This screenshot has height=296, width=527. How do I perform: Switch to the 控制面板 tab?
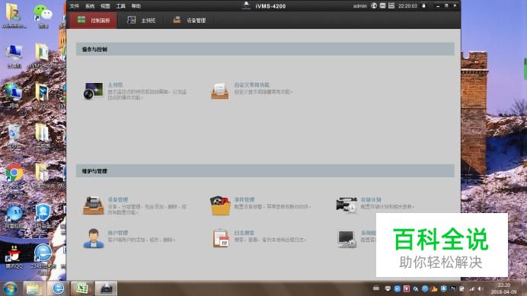click(x=94, y=20)
